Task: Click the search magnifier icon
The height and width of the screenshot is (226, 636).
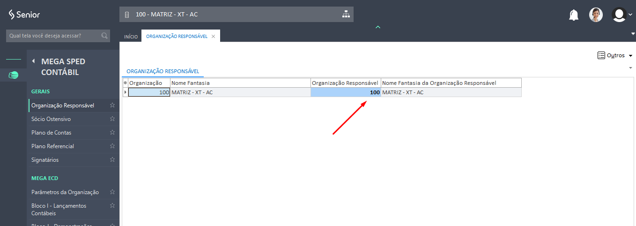Action: (x=104, y=36)
